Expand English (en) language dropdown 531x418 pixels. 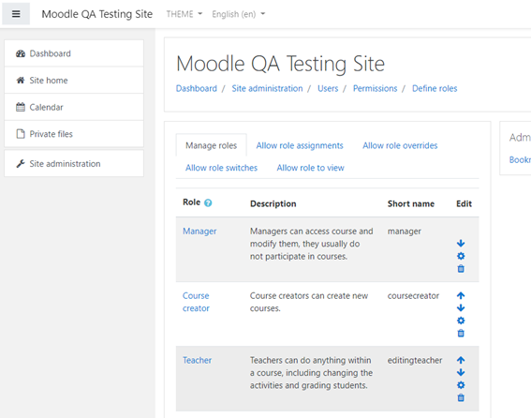point(239,14)
